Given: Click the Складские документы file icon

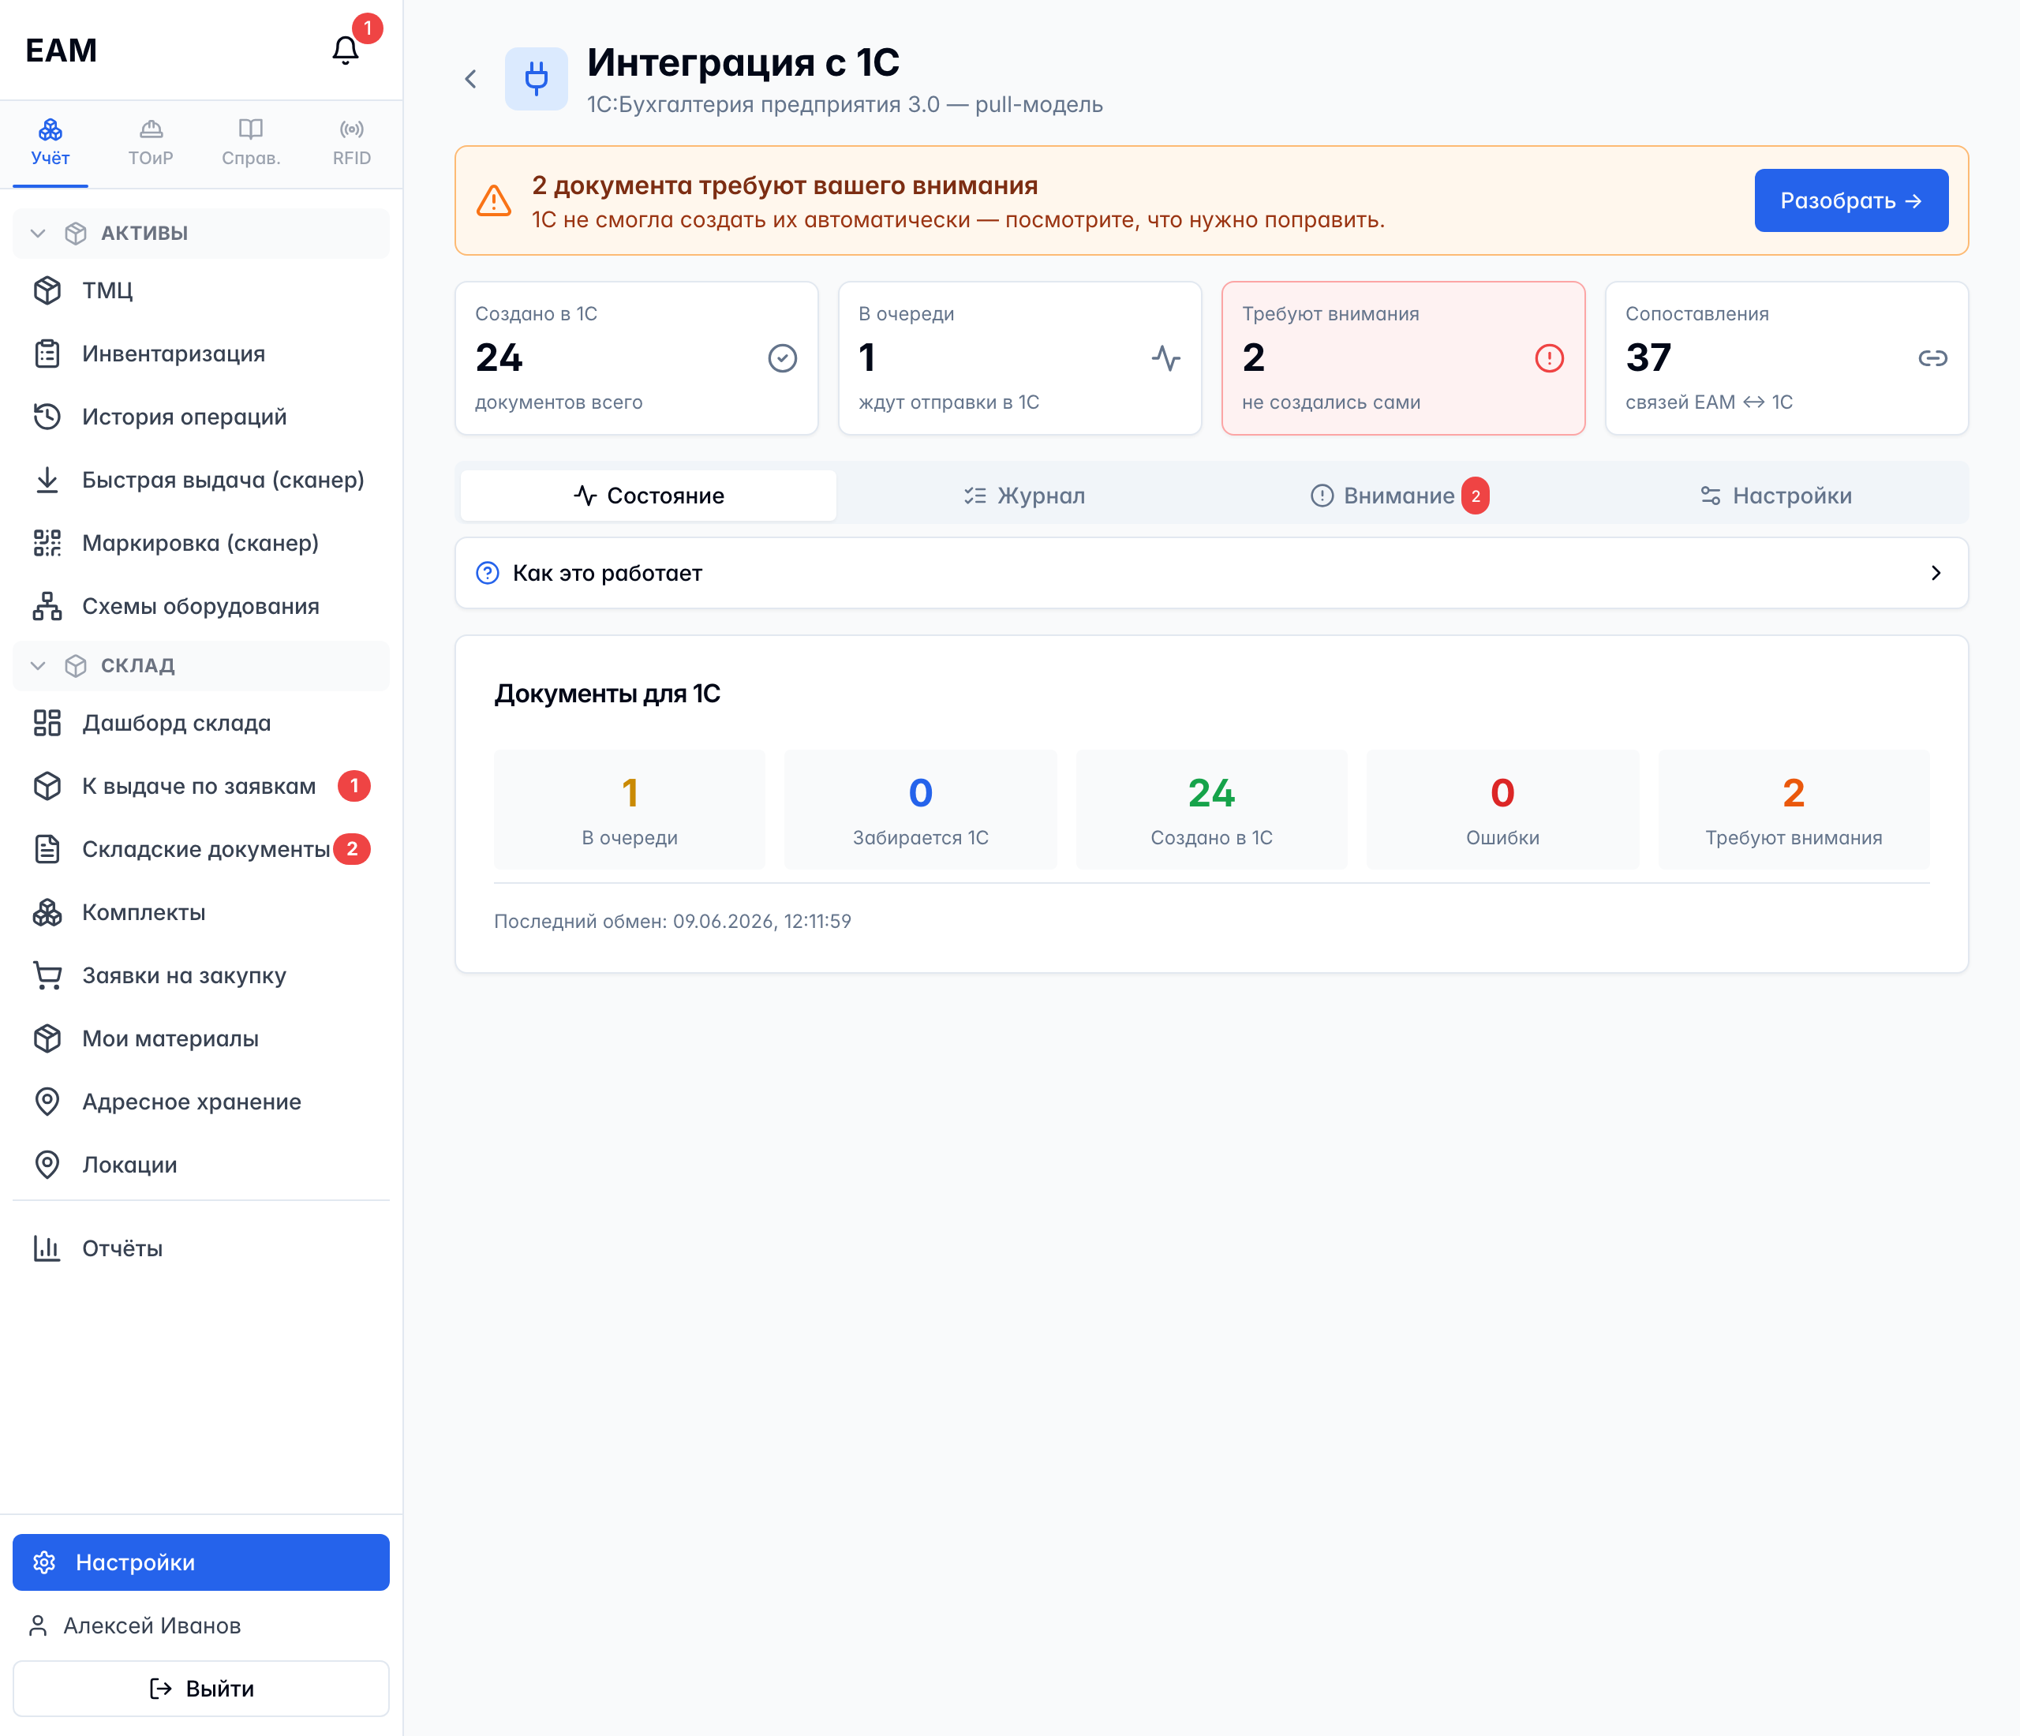Looking at the screenshot, I should tap(47, 849).
